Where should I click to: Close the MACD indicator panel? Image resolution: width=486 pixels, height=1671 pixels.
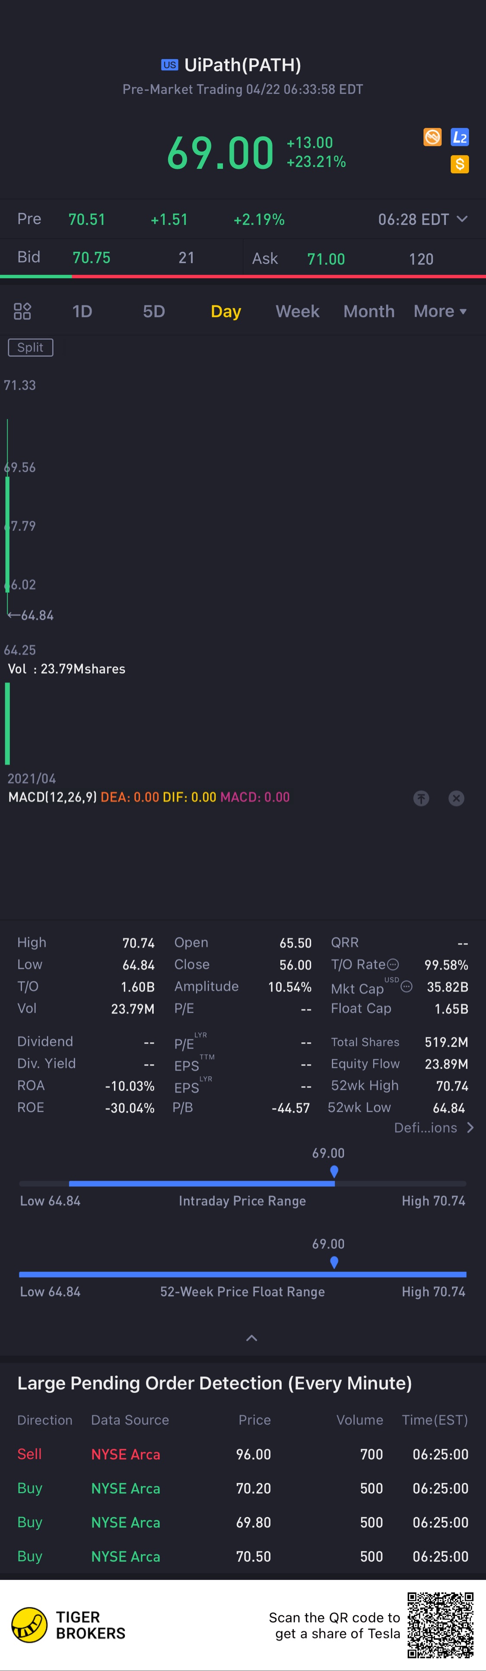click(456, 798)
